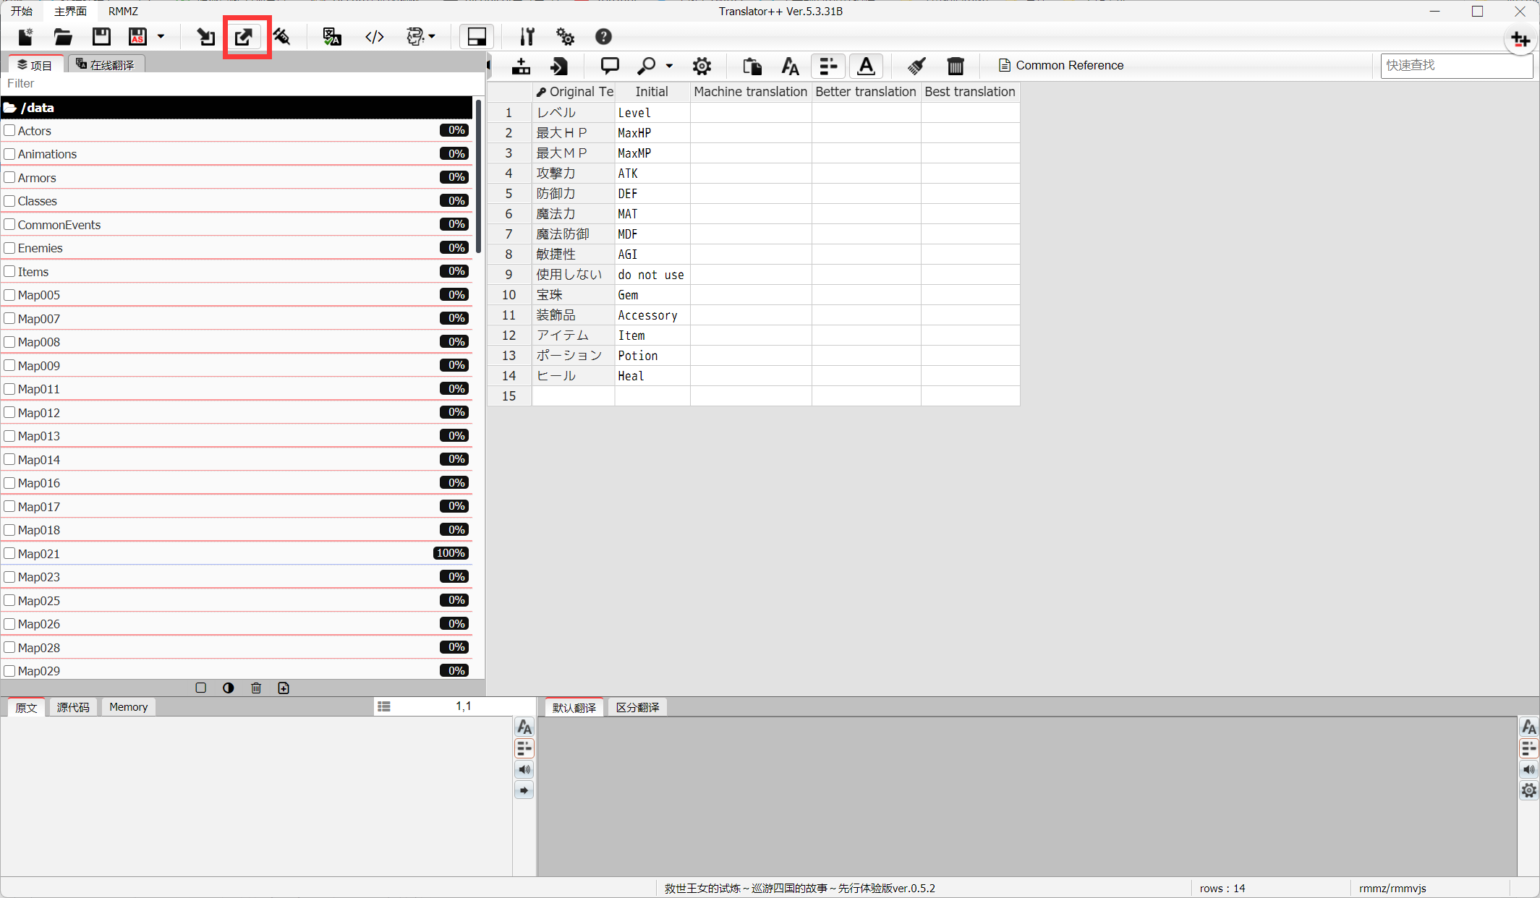Screen dimensions: 1540x898
Task: Expand the Save As dropdown arrow
Action: tap(161, 37)
